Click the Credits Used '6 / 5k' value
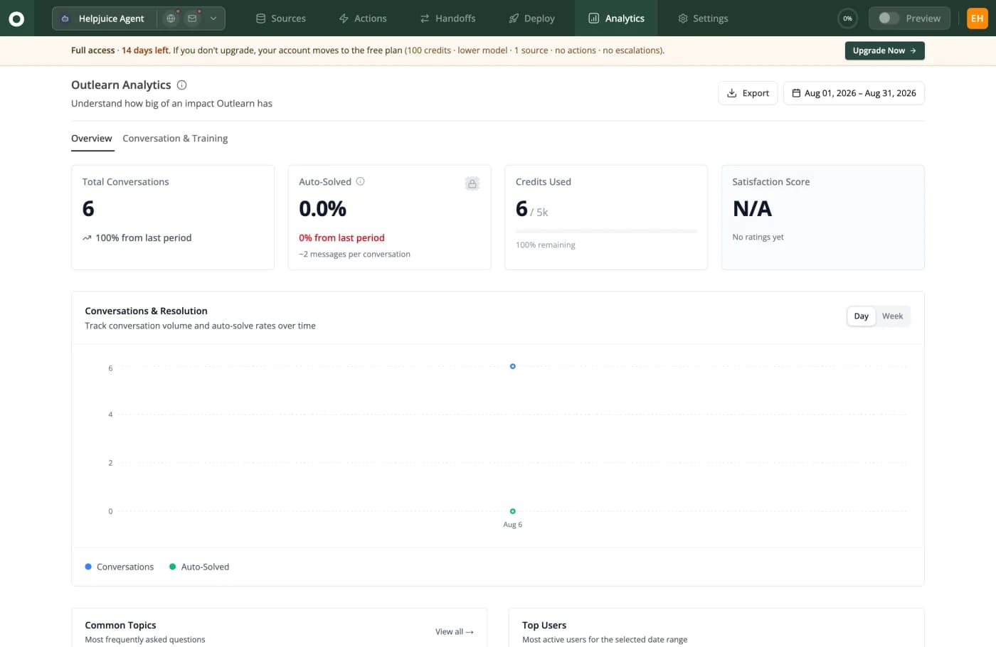996x647 pixels. coord(531,209)
